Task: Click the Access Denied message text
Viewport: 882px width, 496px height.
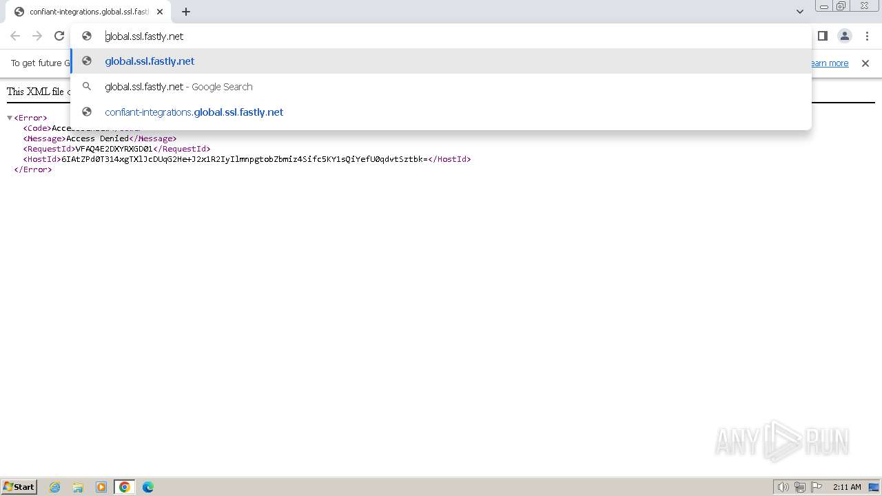Action: (97, 138)
